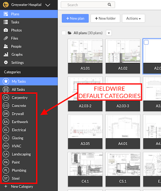Click the PA Paint category badge
This screenshot has height=191, width=161.
click(x=6, y=162)
